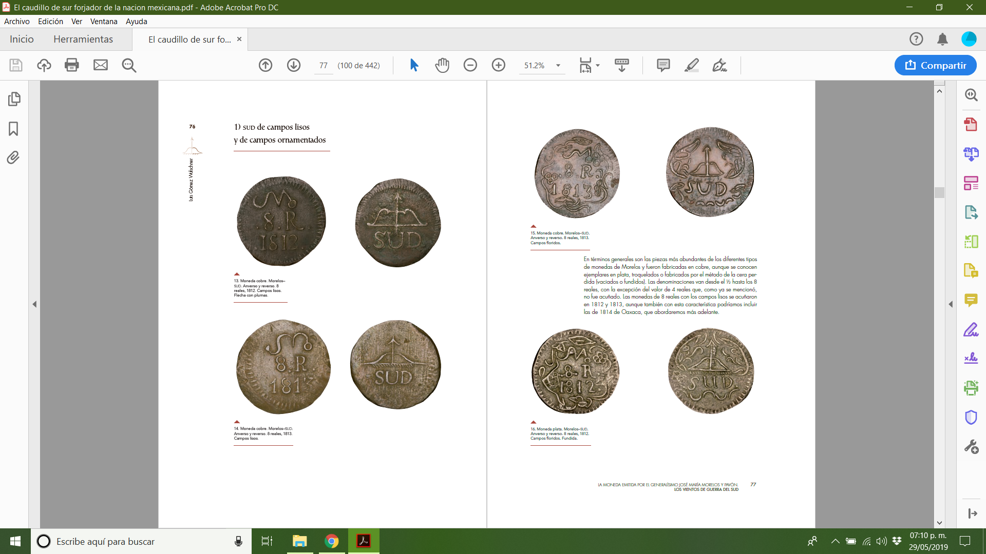986x554 pixels.
Task: Collapse the right tools pane arrow
Action: click(951, 304)
